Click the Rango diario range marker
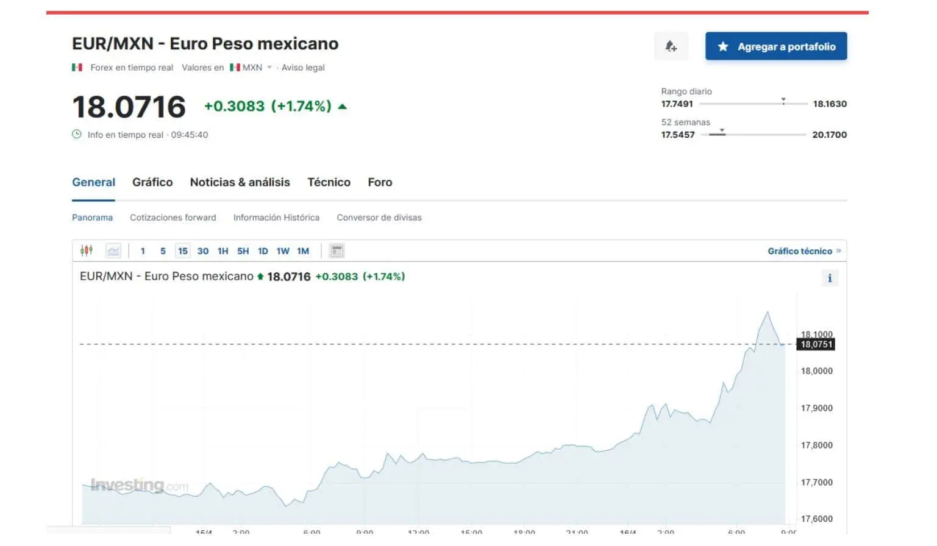 (783, 101)
